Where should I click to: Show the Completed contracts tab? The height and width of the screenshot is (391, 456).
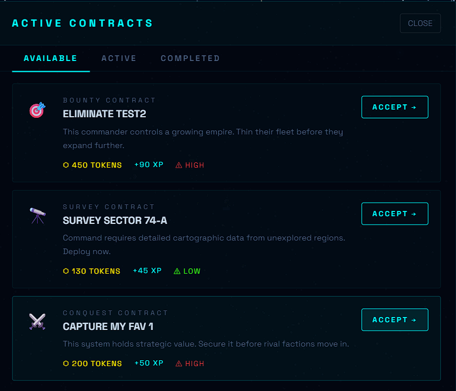(190, 59)
